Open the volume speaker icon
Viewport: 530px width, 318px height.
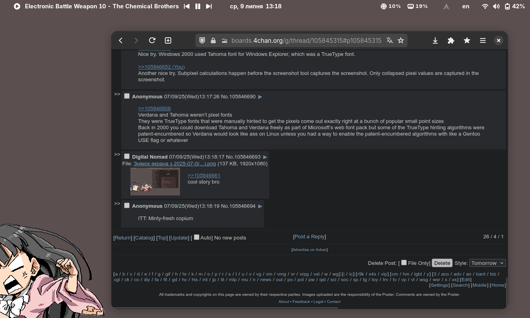coord(496,6)
